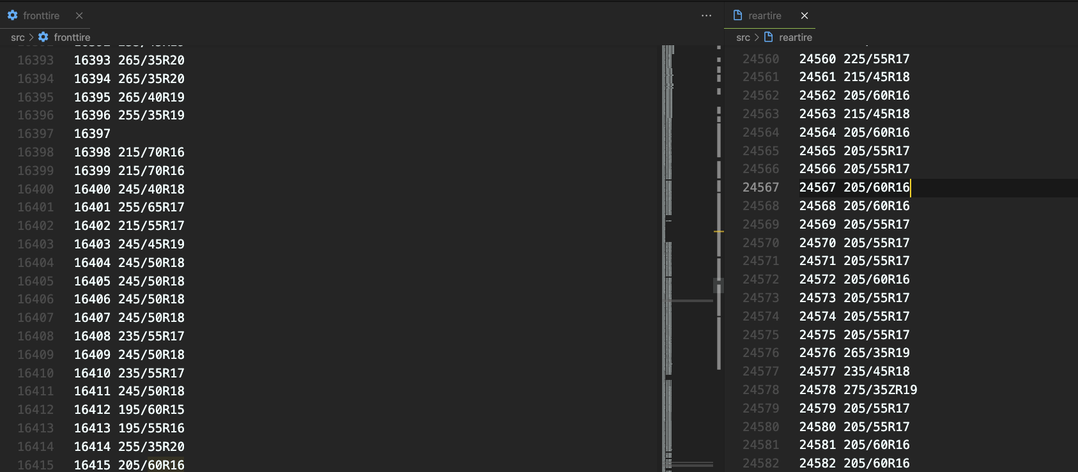Click line 16398 text 215/70R16
This screenshot has width=1078, height=472.
tap(151, 152)
